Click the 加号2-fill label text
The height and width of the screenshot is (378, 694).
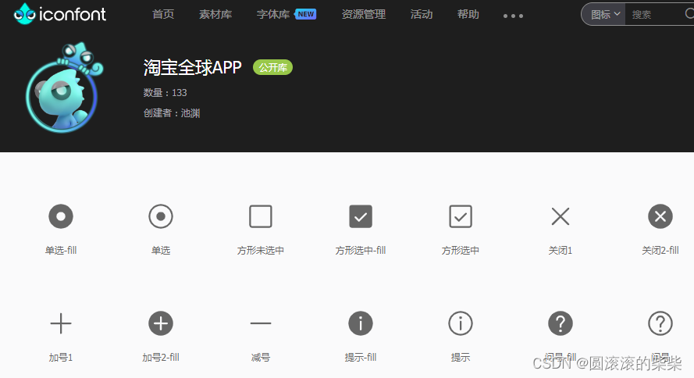pyautogui.click(x=161, y=358)
